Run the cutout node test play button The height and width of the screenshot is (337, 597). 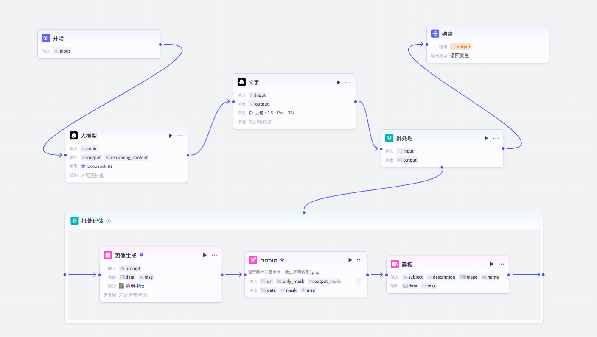350,260
